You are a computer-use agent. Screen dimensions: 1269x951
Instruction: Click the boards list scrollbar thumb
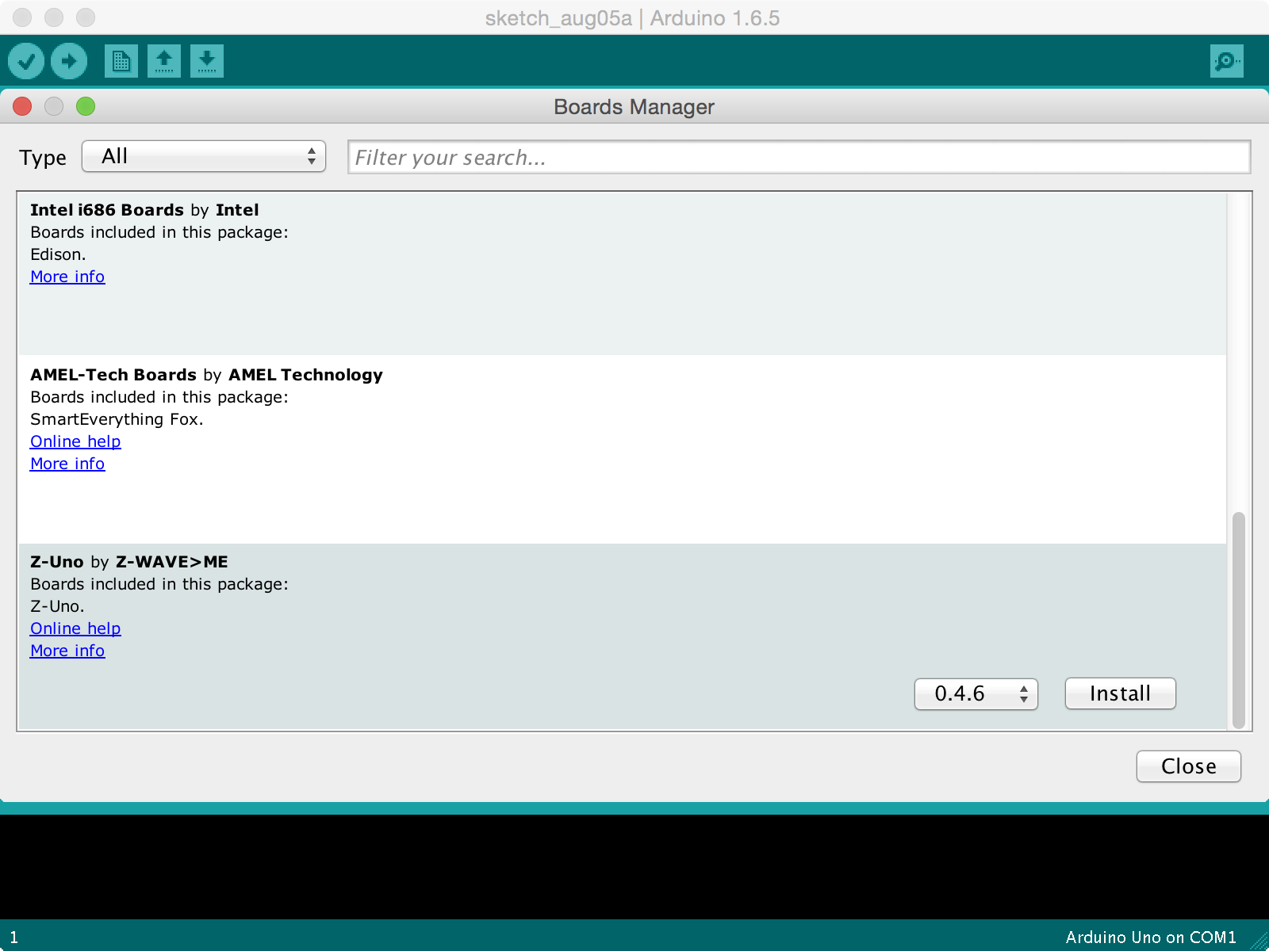point(1238,621)
